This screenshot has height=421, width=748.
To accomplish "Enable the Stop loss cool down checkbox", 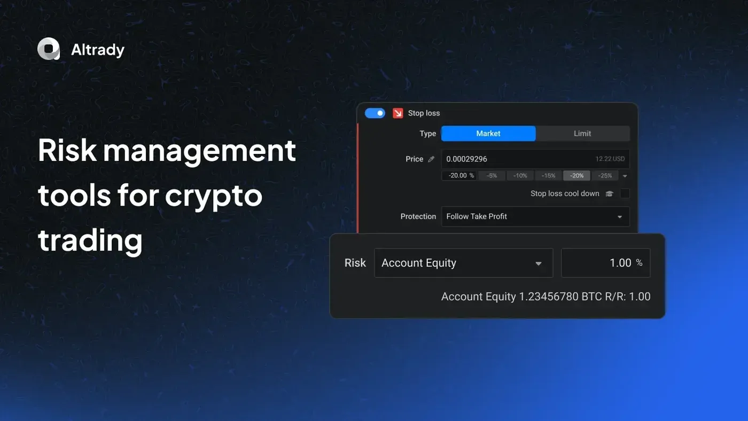I will [625, 193].
